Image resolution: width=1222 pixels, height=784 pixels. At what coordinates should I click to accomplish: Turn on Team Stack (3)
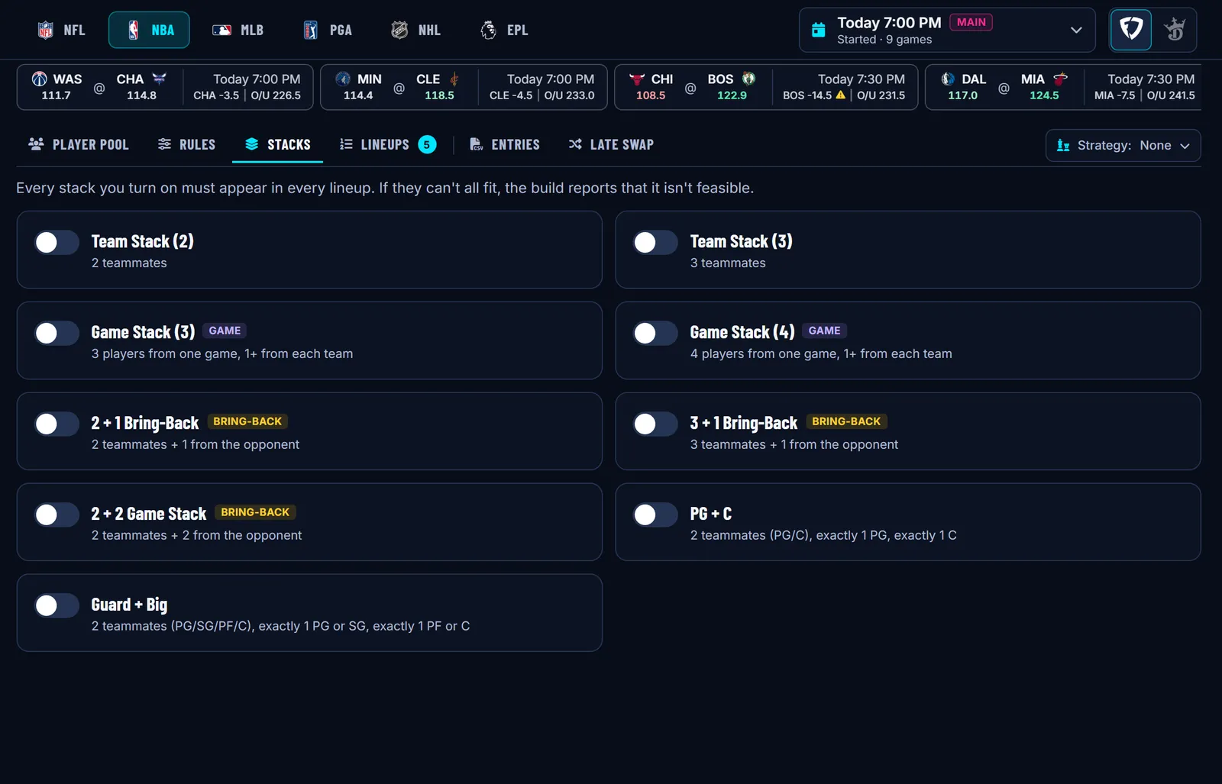(x=656, y=243)
